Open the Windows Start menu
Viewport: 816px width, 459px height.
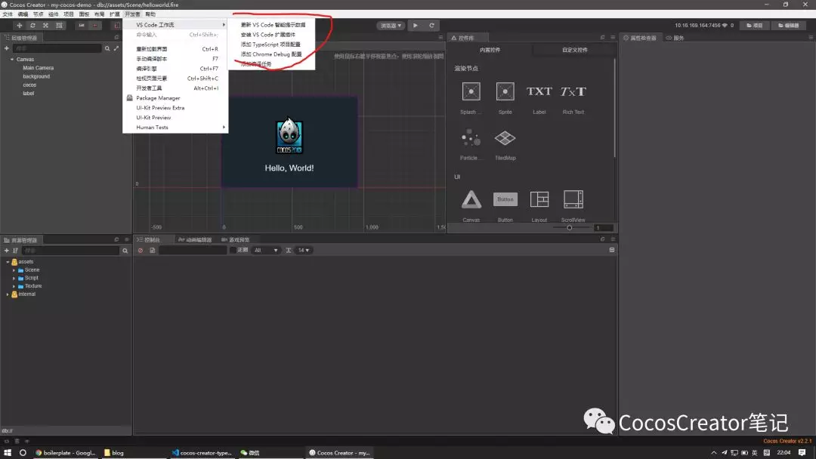8,453
